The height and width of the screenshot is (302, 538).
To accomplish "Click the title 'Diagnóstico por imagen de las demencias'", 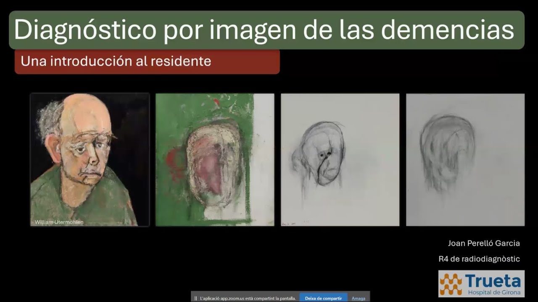I will [x=264, y=30].
